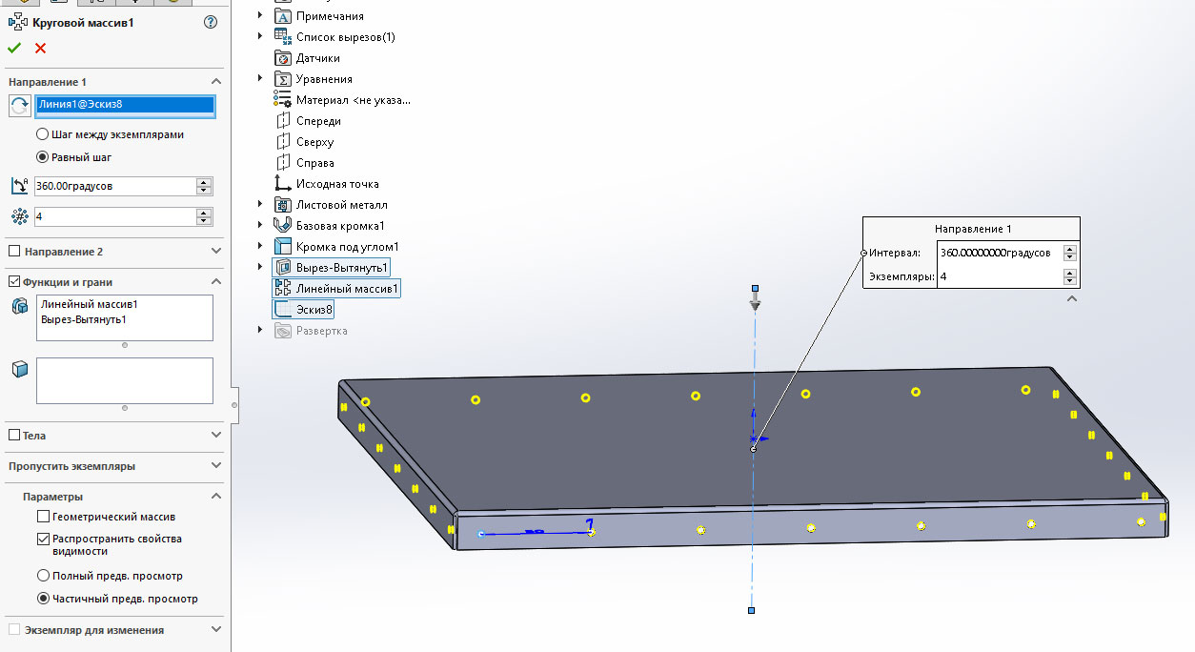Expand the Кромка под углом1 tree node arrow
This screenshot has width=1195, height=652.
pos(260,247)
